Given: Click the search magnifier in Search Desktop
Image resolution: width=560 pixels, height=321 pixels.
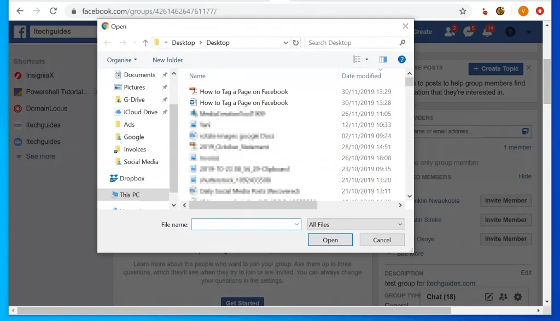Looking at the screenshot, I should pyautogui.click(x=402, y=43).
